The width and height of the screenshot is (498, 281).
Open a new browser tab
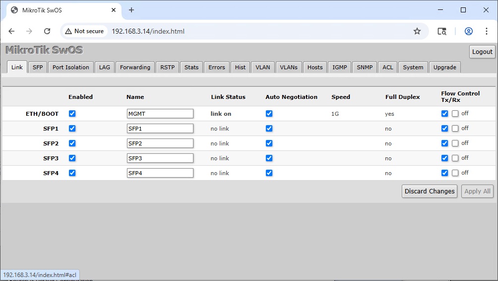[x=131, y=10]
